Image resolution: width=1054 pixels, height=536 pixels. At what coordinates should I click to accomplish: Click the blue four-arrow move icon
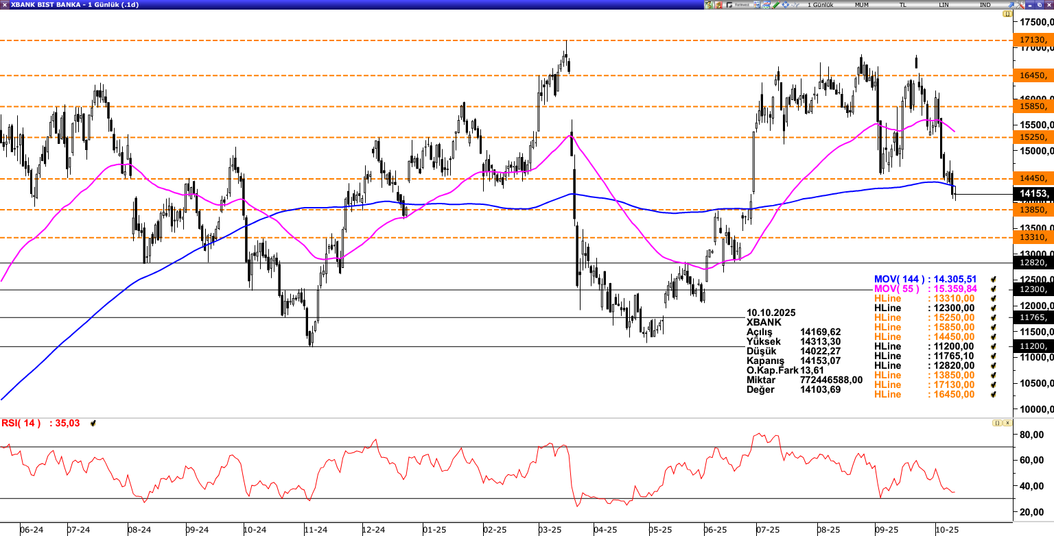pyautogui.click(x=785, y=5)
